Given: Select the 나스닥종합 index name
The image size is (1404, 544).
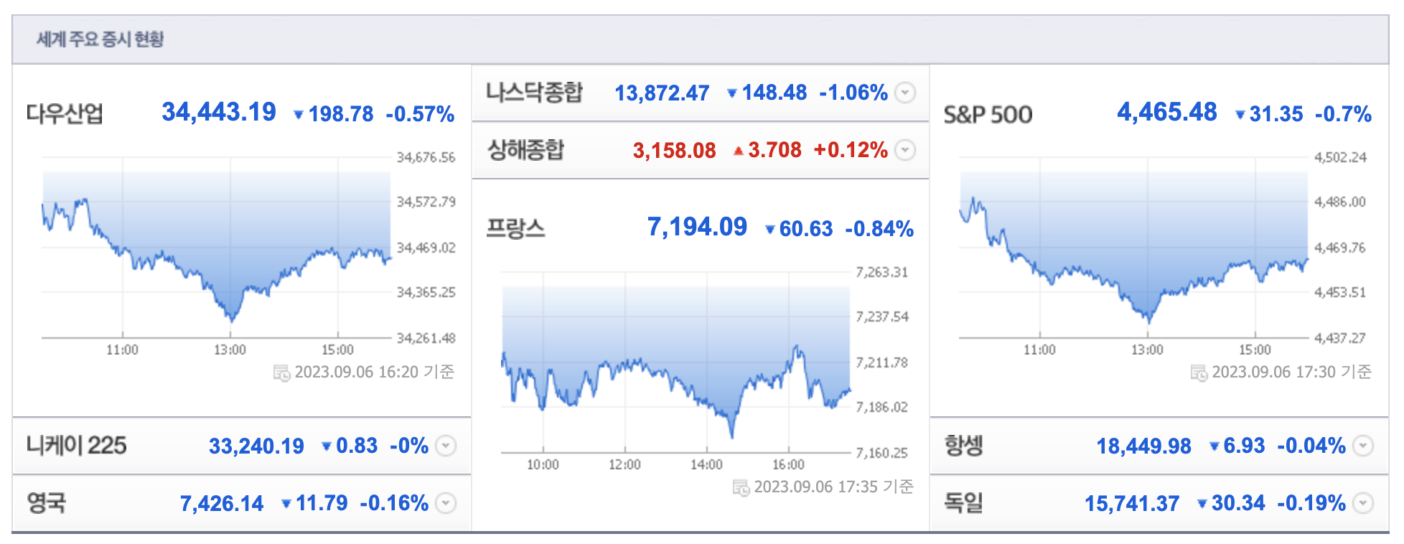Looking at the screenshot, I should click(x=534, y=92).
